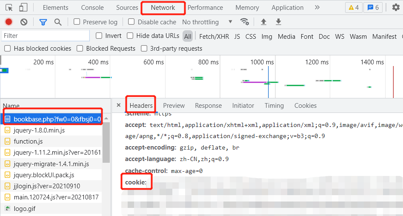403x216 pixels.
Task: Check Blocked Requests option
Action: tap(80, 49)
